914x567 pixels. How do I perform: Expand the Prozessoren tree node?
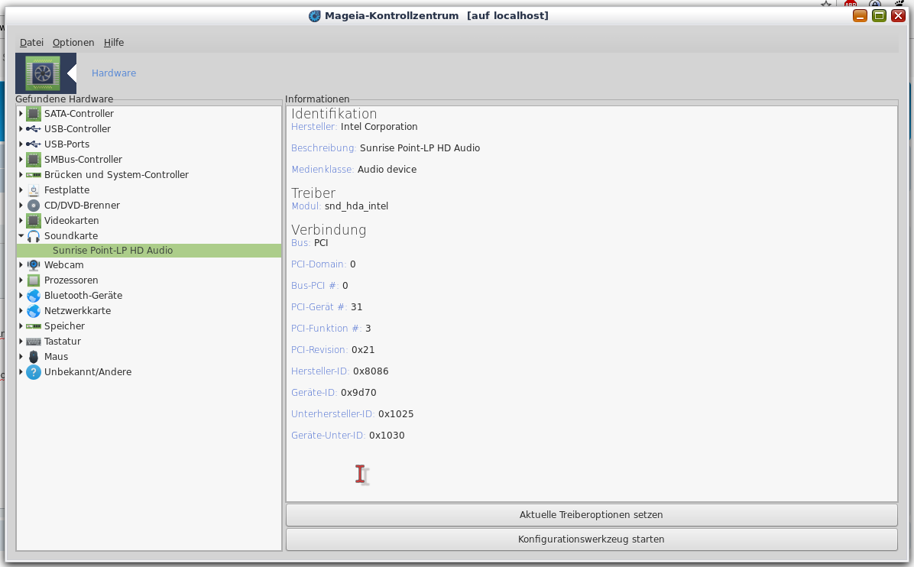point(21,280)
